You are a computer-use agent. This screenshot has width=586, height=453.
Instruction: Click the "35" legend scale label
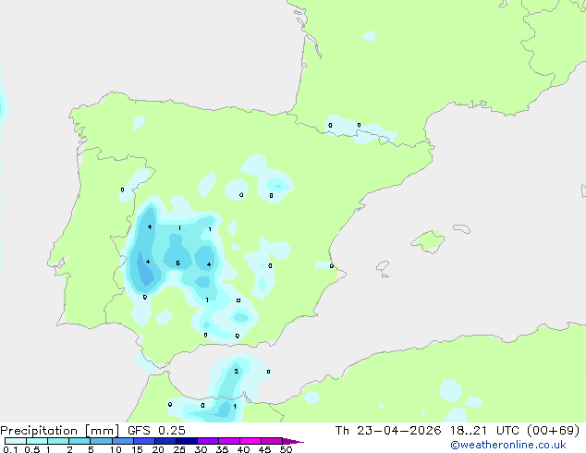[x=222, y=449]
